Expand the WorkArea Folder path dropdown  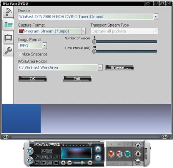[x=100, y=67]
